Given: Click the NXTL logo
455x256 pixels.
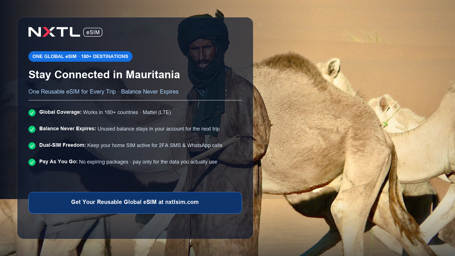Looking at the screenshot, I should (x=54, y=32).
